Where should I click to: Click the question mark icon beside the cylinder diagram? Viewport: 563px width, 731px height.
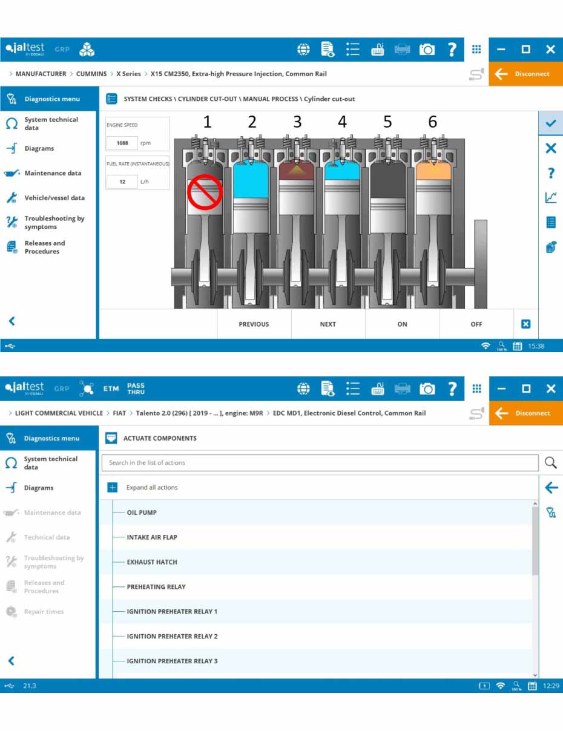click(551, 173)
